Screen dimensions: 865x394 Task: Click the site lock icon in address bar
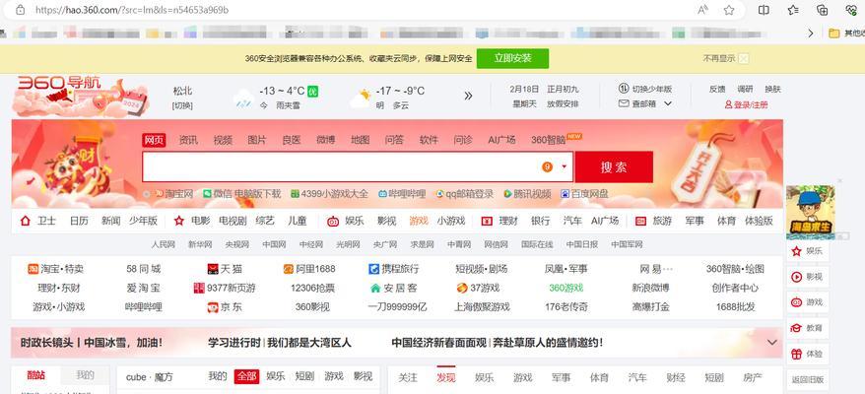[x=21, y=10]
